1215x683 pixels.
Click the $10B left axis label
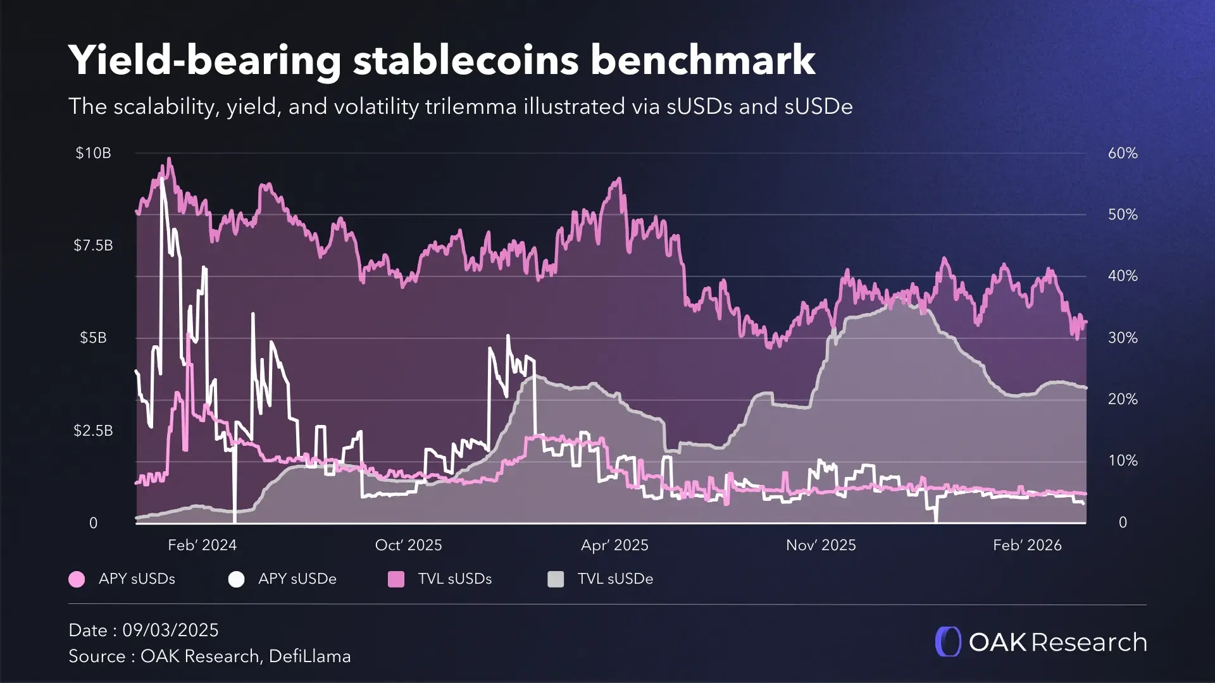[x=93, y=153]
